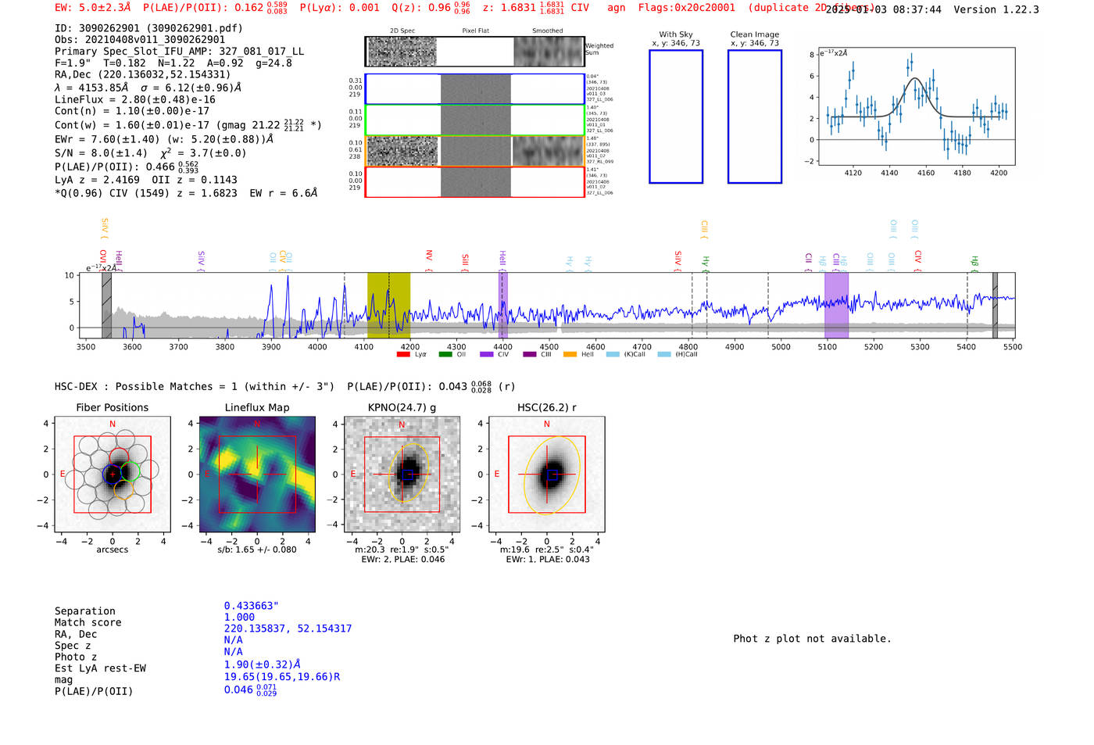Click the 'Smoothed' column heading

coord(548,31)
